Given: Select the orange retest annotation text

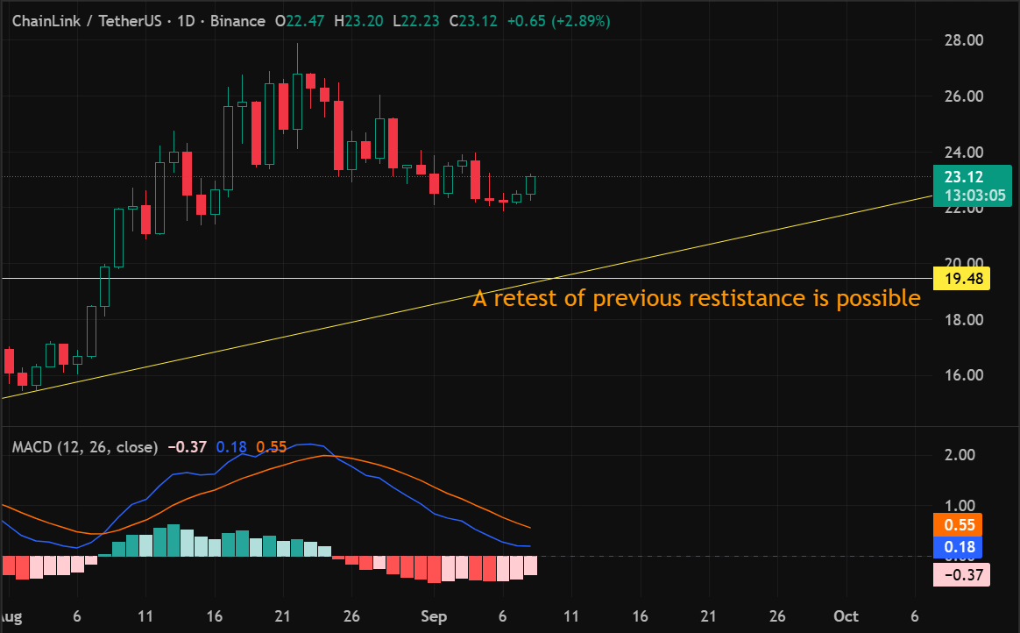Looking at the screenshot, I should click(x=695, y=298).
